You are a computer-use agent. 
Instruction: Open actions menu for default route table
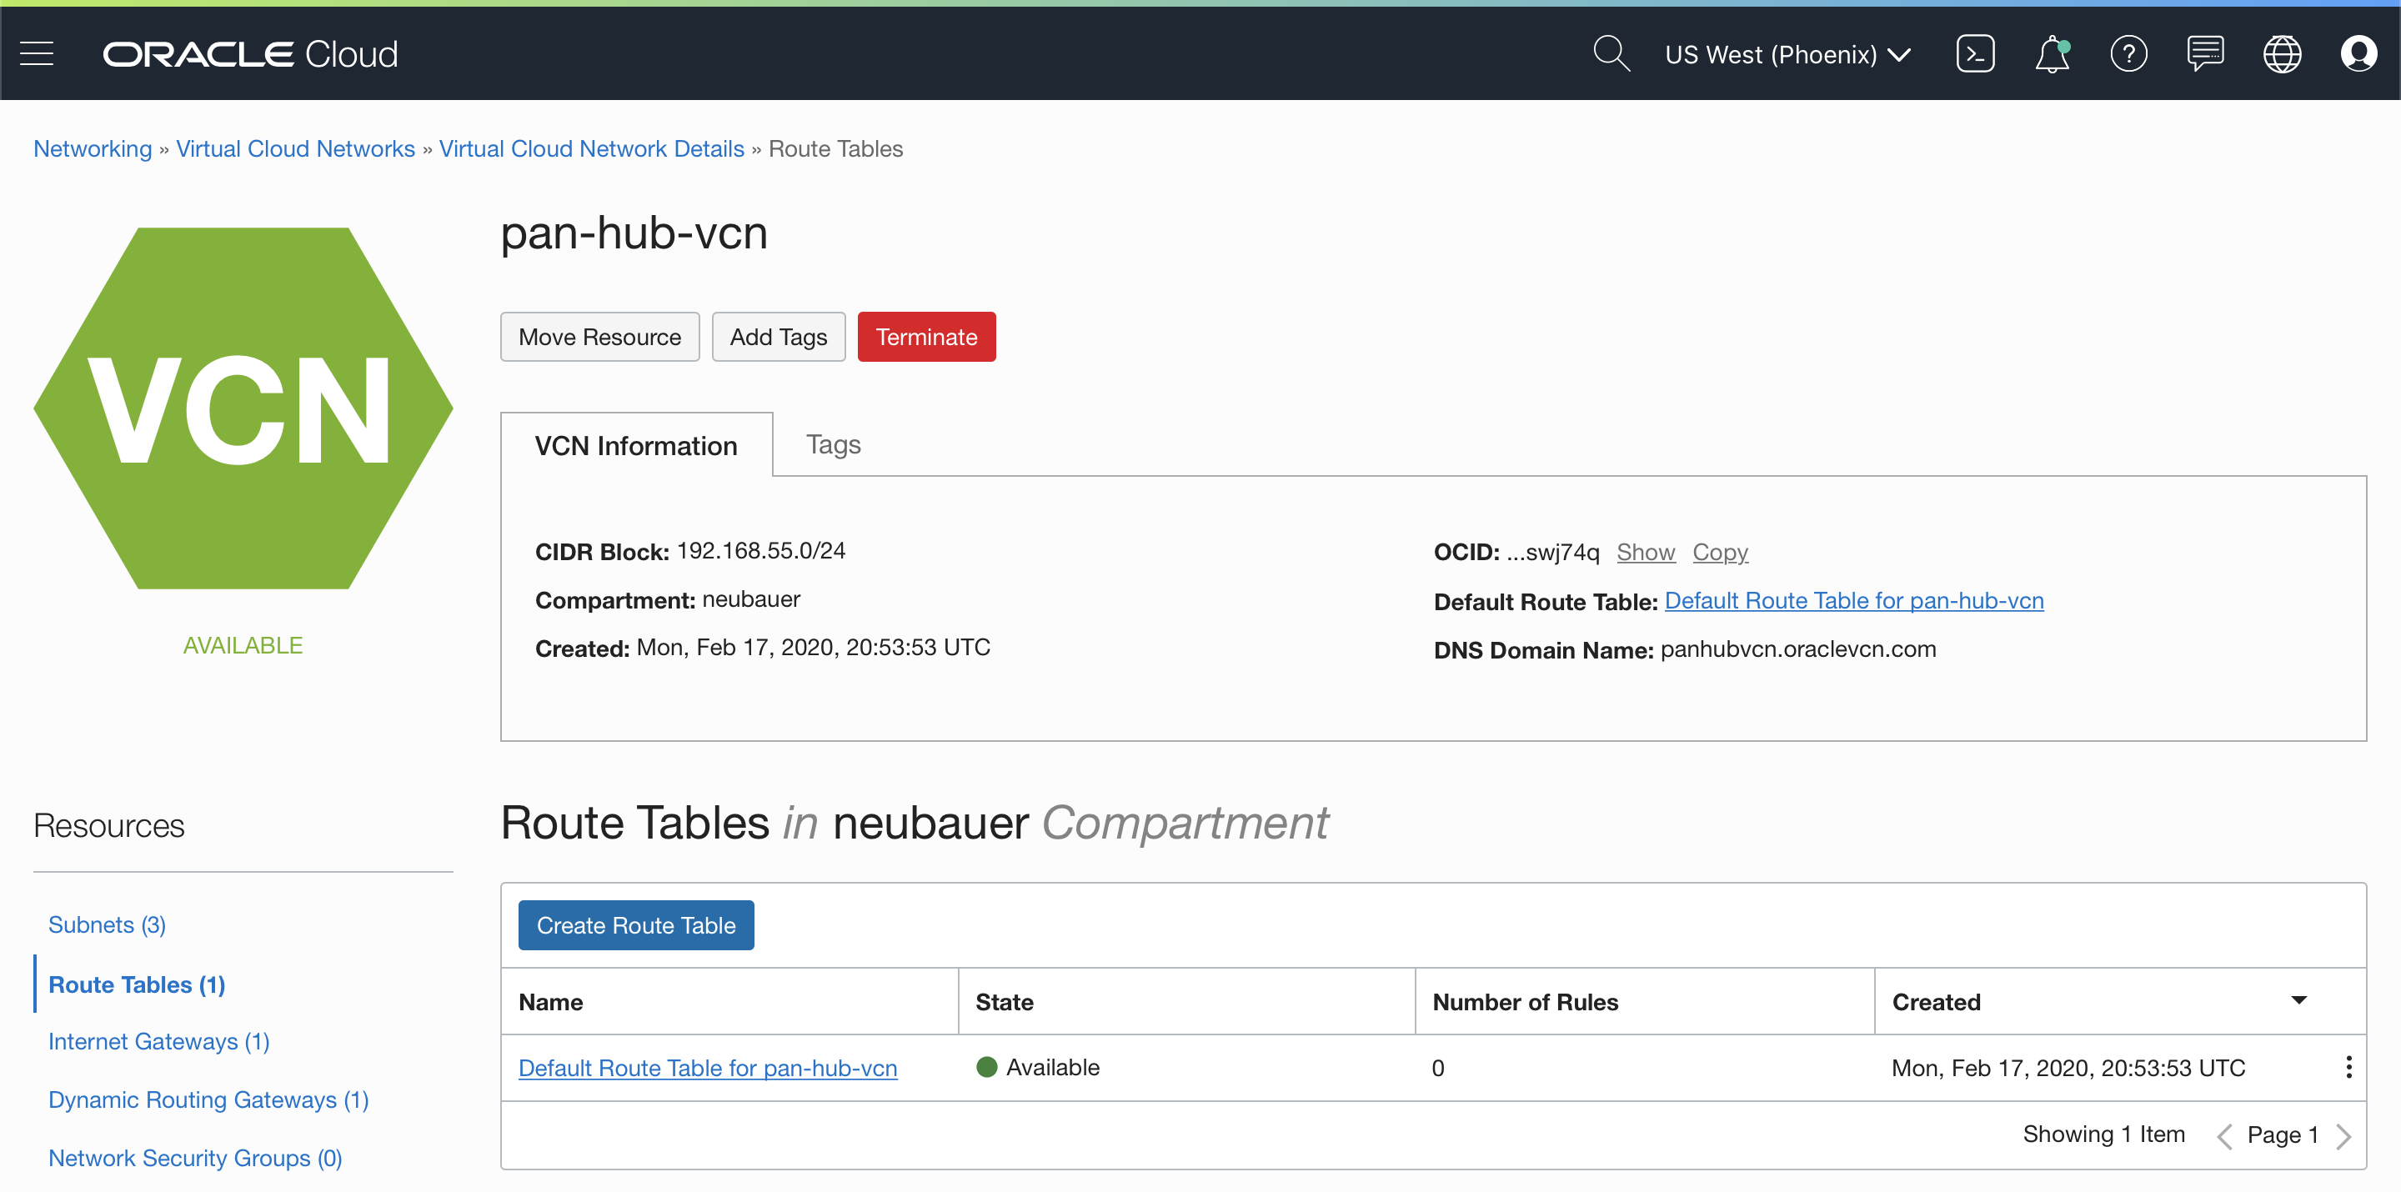[2348, 1067]
